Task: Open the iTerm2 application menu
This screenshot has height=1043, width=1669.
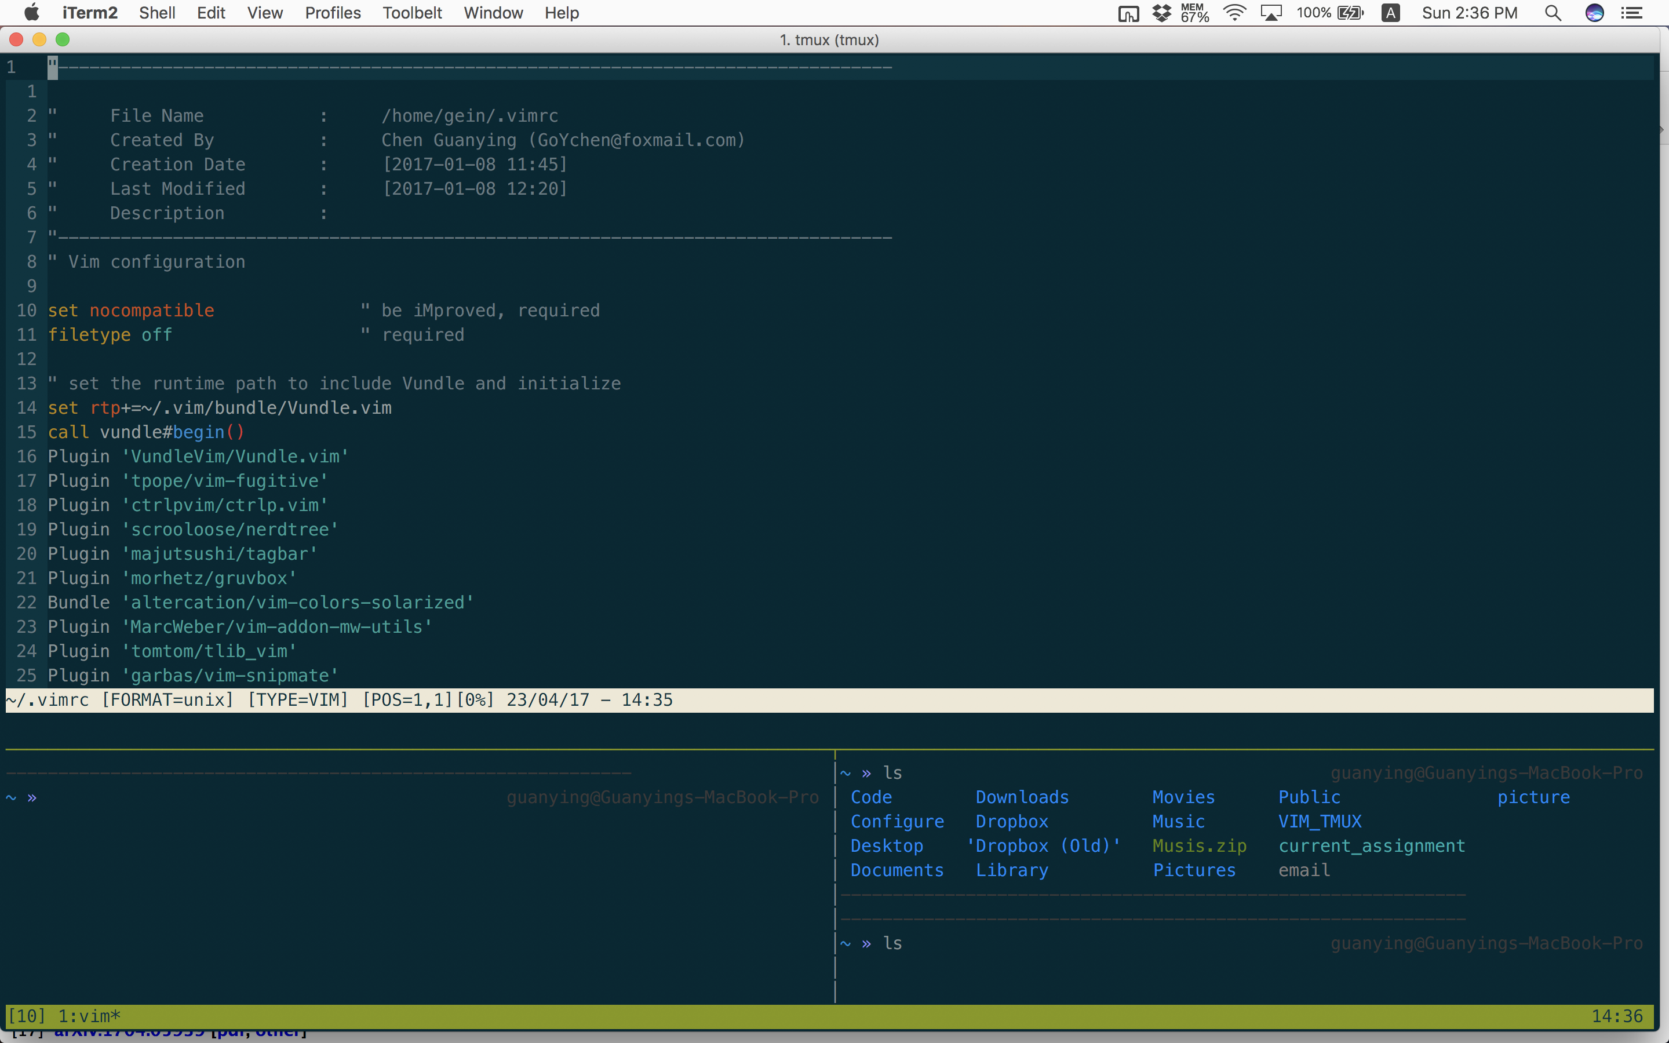Action: (x=90, y=12)
